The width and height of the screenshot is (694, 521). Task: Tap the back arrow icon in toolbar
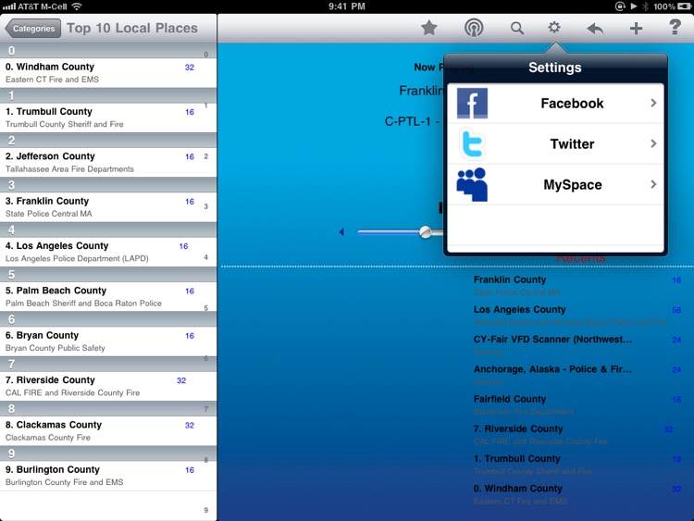pos(595,29)
